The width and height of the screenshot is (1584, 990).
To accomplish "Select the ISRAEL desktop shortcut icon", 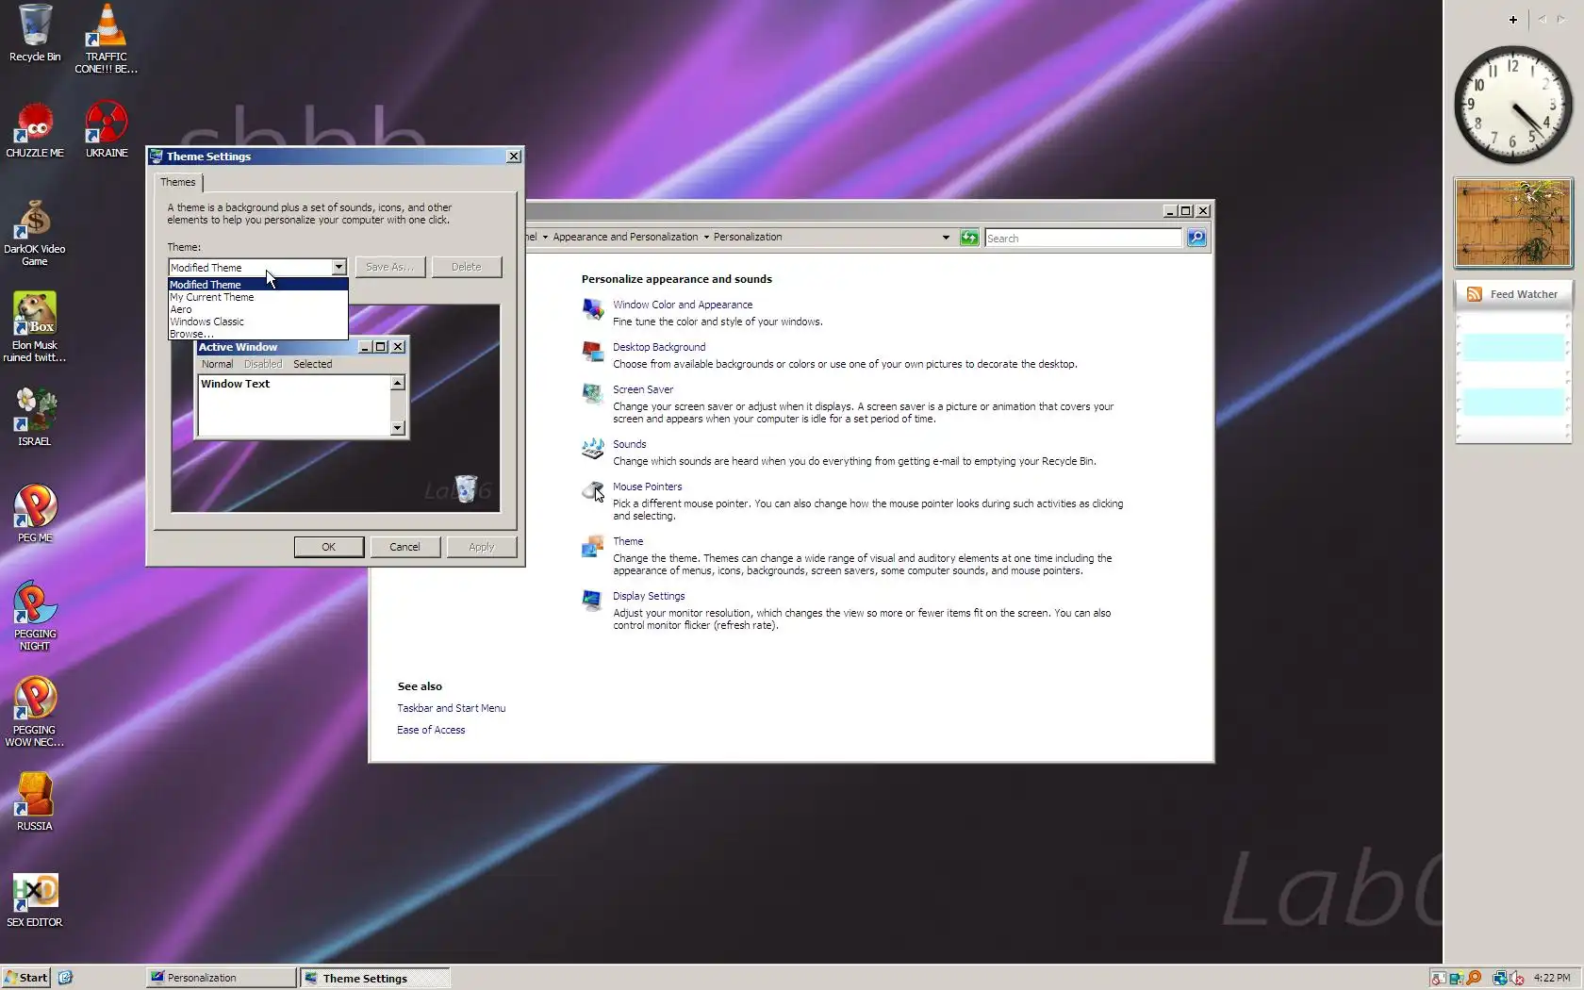I will [35, 410].
